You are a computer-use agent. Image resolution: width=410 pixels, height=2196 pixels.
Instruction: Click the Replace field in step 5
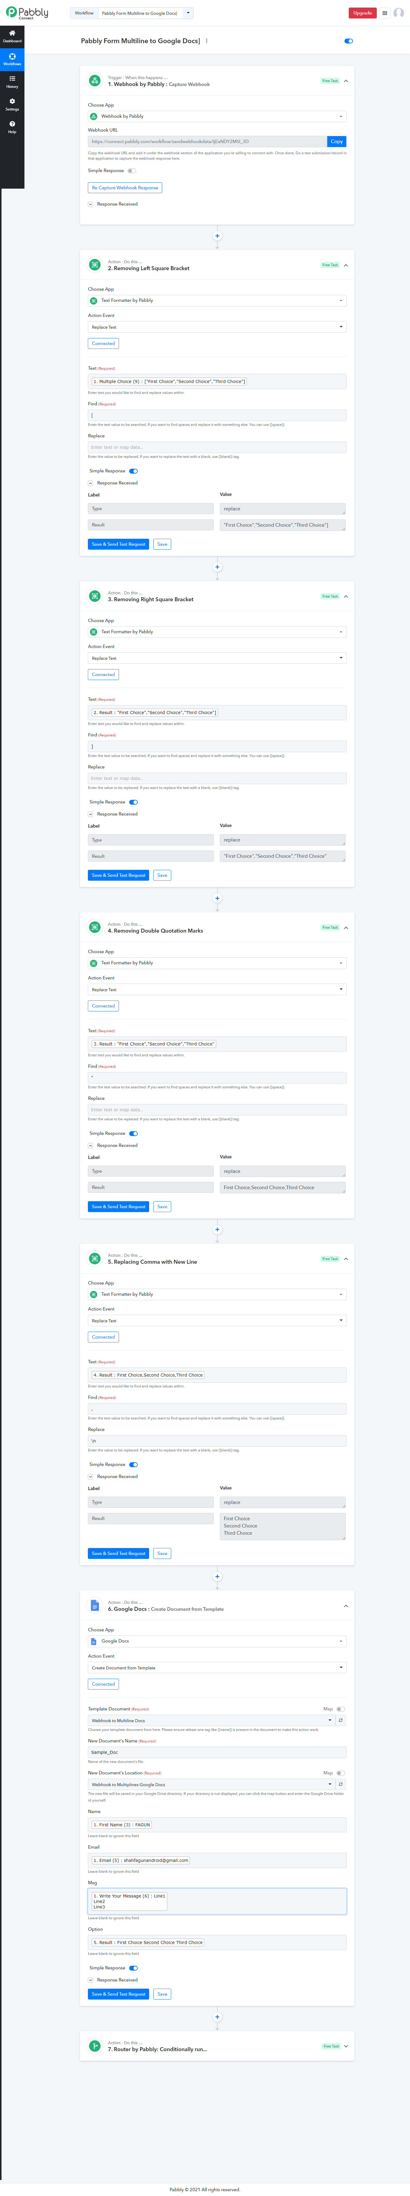pos(217,1441)
